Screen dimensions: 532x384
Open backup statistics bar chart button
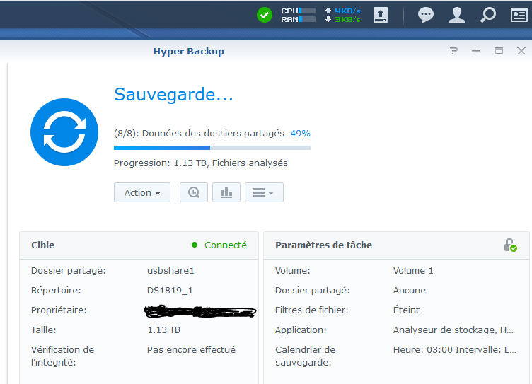click(x=226, y=192)
